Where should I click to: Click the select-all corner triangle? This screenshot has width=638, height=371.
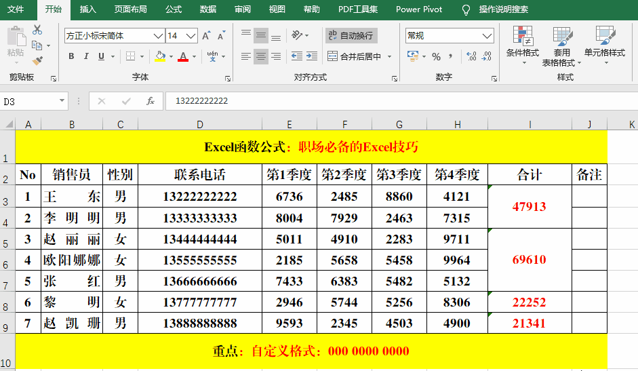coord(8,124)
